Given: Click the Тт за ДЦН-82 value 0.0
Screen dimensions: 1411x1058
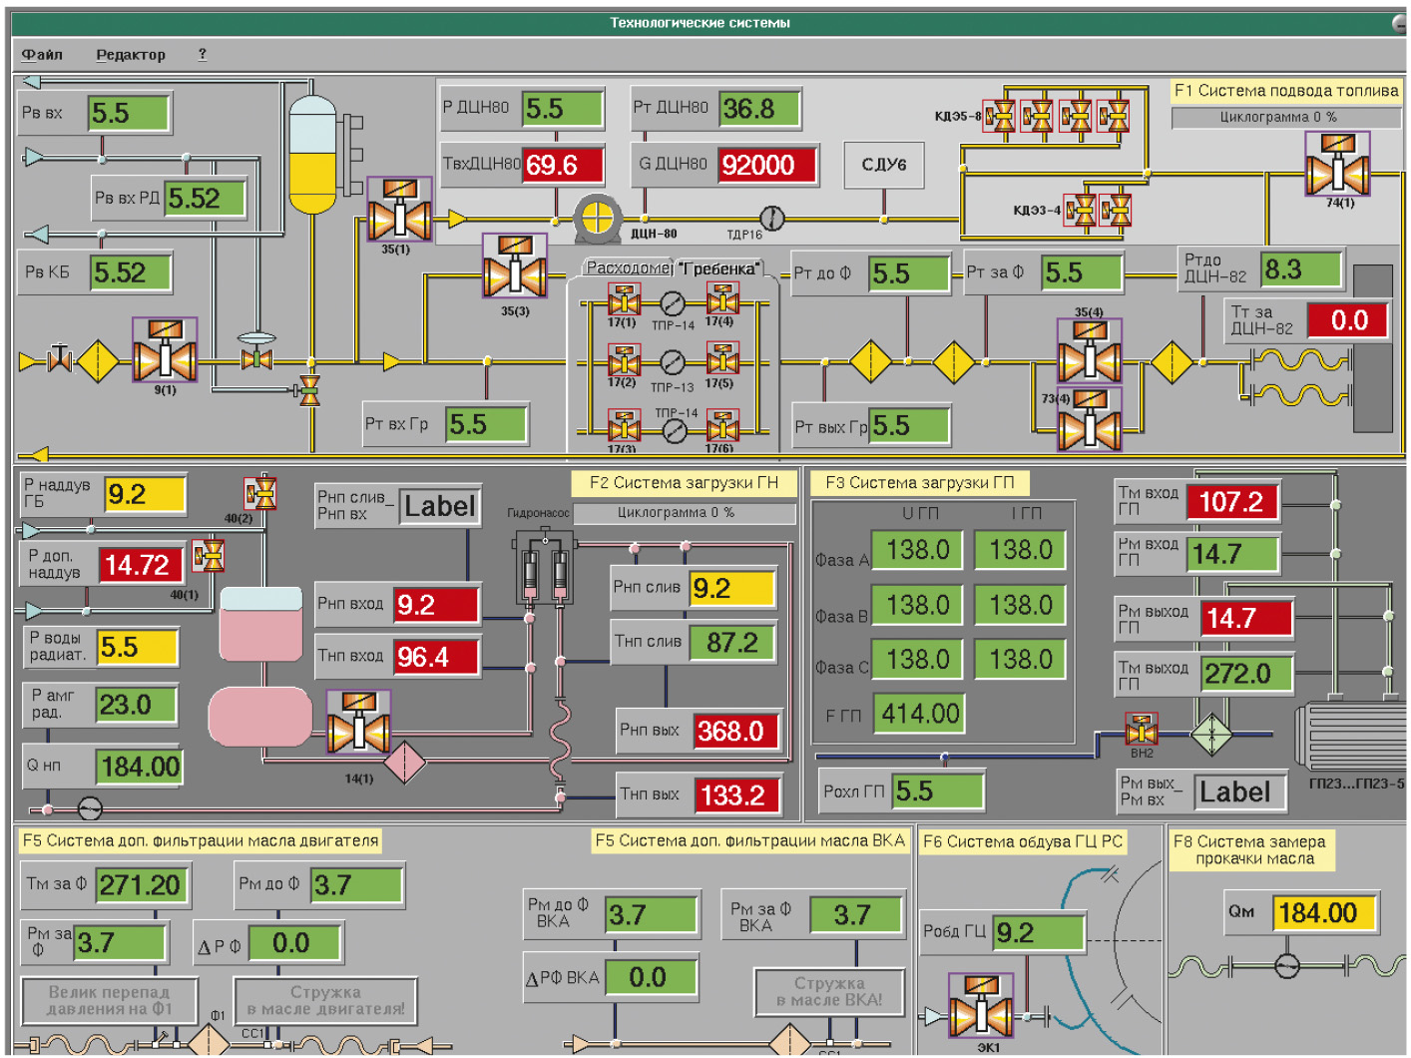Looking at the screenshot, I should point(1349,320).
